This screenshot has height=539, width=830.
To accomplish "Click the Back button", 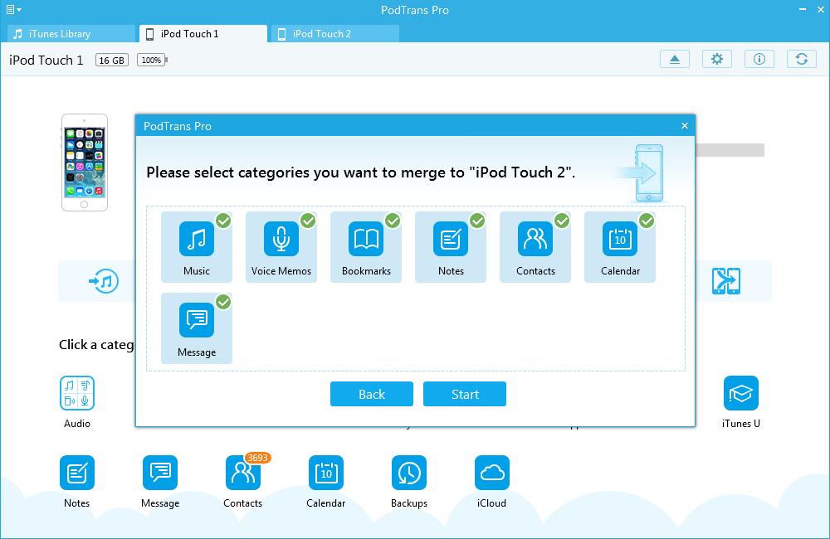I will [372, 394].
